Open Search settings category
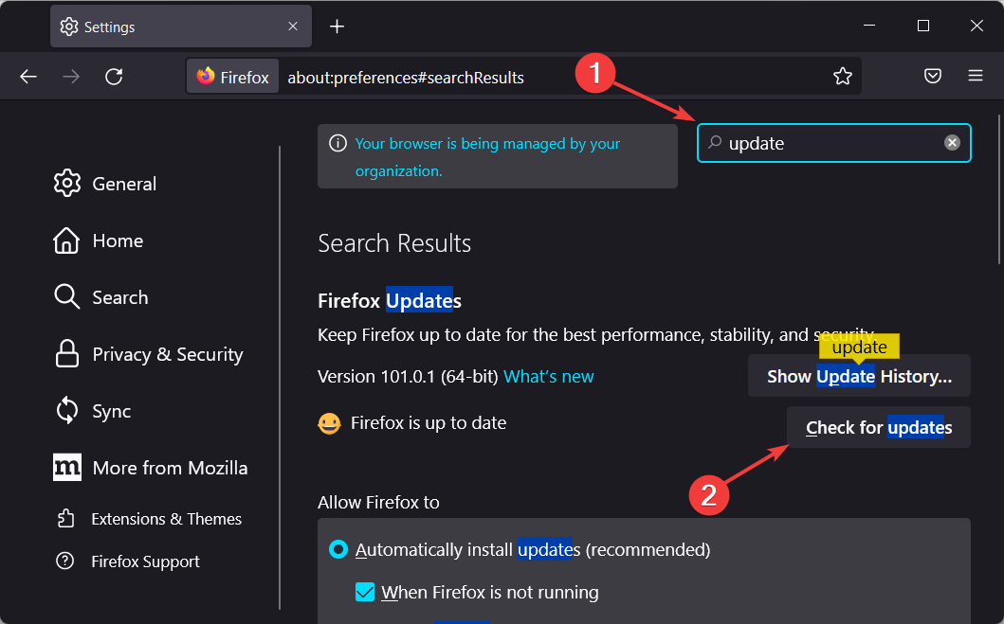The width and height of the screenshot is (1004, 624). coord(101,297)
